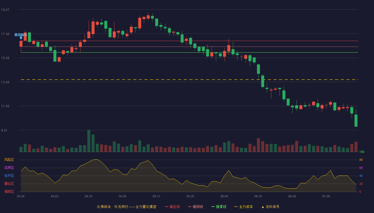Click the yellow dashed 主力成本 line on chart
This screenshot has height=213, width=374.
[x=189, y=80]
